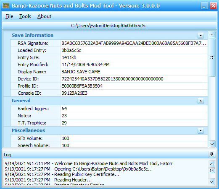This screenshot has height=189, width=219.
Task: Select the SFX Volume value 100
Action: (x=134, y=138)
